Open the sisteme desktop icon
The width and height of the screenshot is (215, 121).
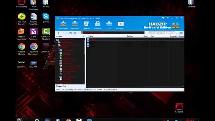[191, 4]
